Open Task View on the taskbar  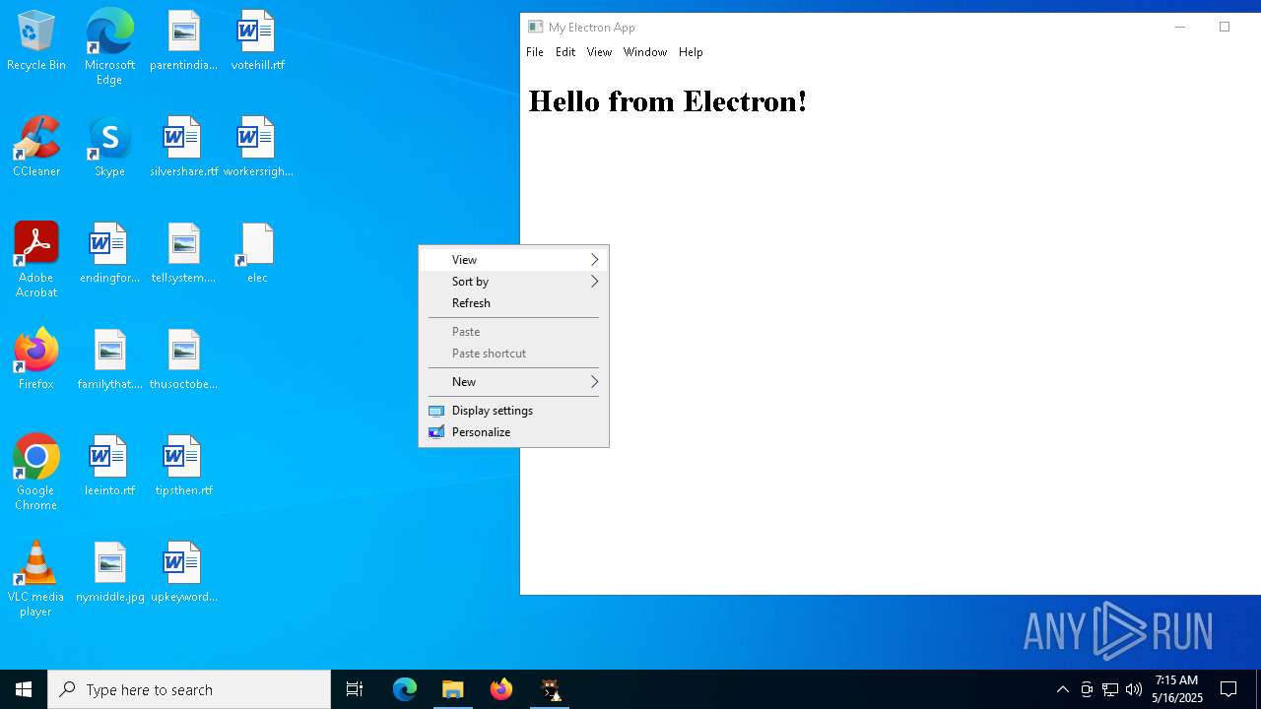[355, 689]
